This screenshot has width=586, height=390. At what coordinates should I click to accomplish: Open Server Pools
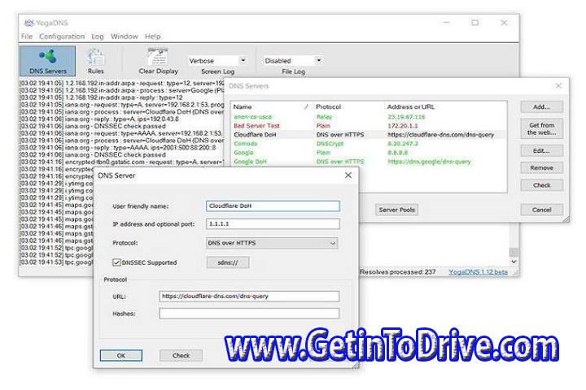coord(396,210)
